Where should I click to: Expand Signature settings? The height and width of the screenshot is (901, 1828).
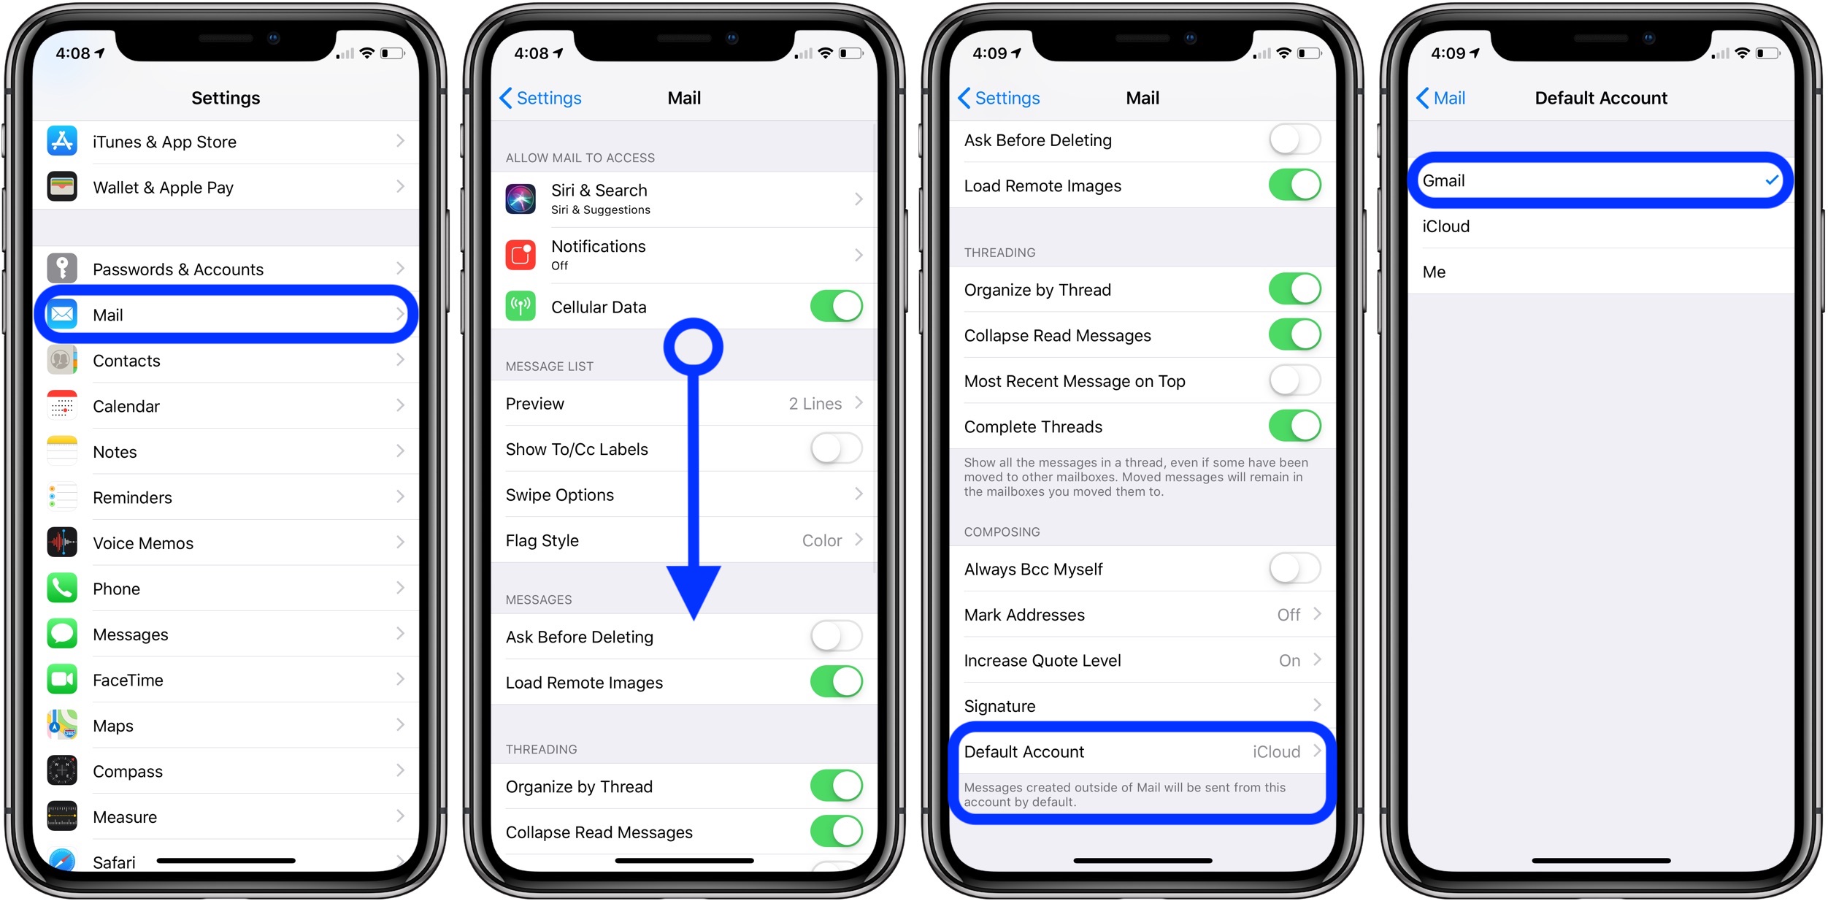click(x=1142, y=704)
